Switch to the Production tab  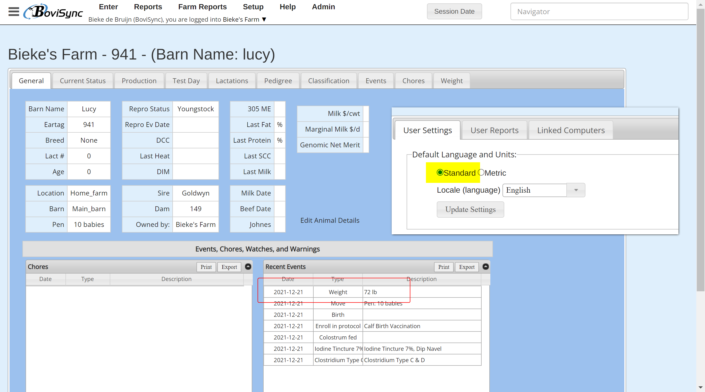139,81
